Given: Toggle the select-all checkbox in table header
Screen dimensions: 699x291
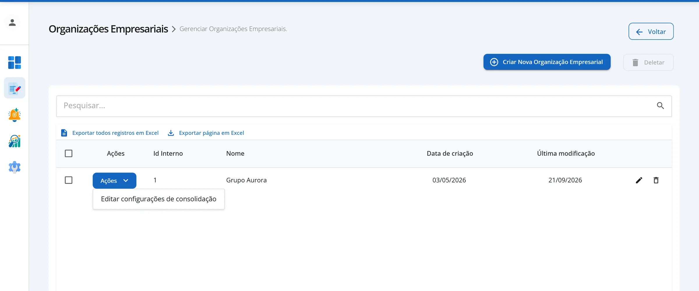Looking at the screenshot, I should (x=68, y=153).
